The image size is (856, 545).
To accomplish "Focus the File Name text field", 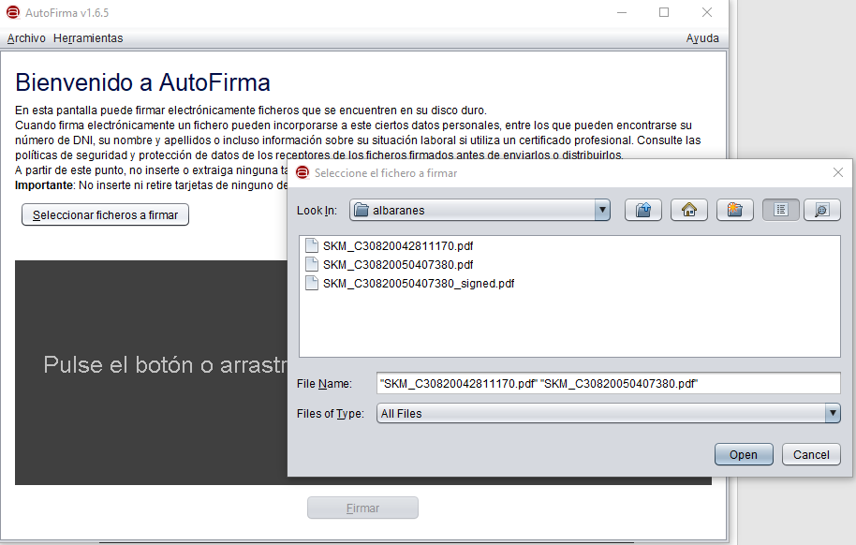I will [x=608, y=383].
